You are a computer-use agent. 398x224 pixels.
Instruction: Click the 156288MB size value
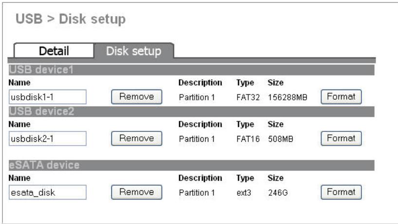288,97
